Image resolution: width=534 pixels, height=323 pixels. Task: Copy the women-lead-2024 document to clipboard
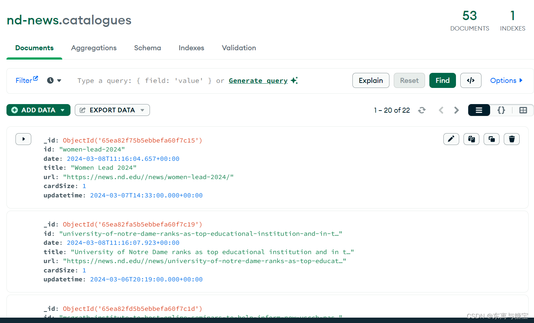(471, 139)
